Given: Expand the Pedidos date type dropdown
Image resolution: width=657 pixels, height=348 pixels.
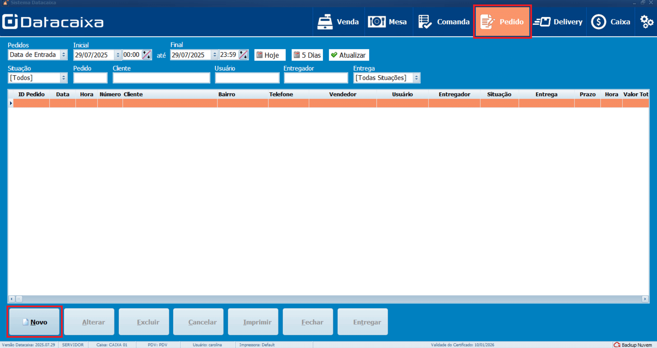Looking at the screenshot, I should pos(63,55).
